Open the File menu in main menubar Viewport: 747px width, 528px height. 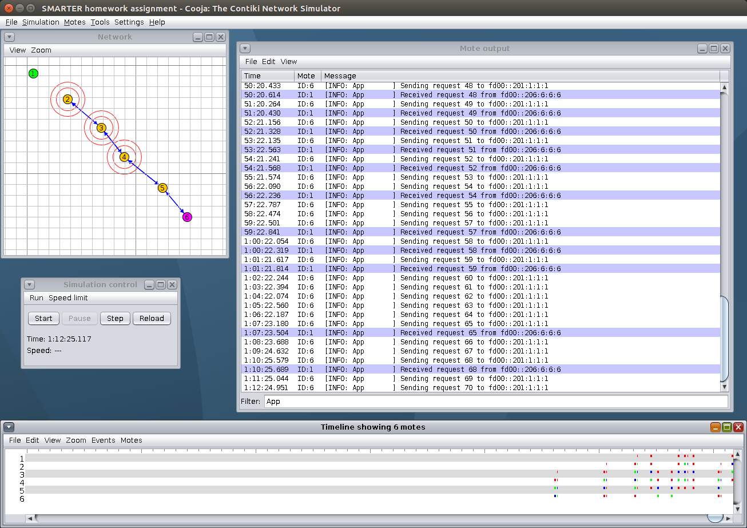pos(11,22)
